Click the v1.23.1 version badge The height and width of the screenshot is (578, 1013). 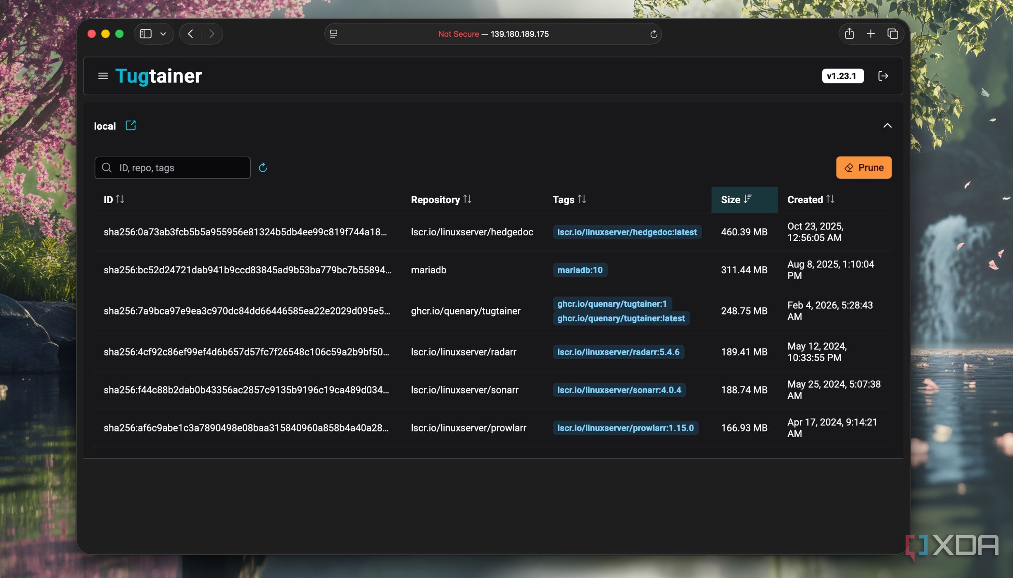tap(842, 76)
